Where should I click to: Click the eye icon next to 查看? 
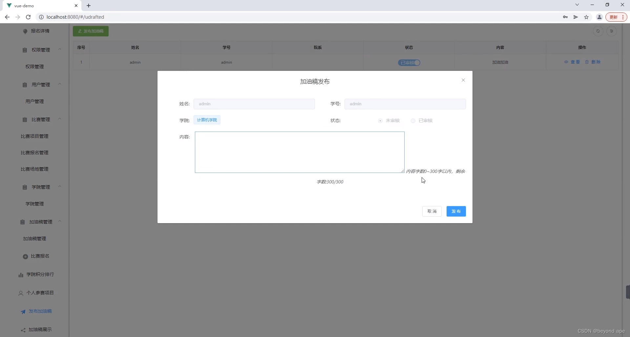click(567, 62)
